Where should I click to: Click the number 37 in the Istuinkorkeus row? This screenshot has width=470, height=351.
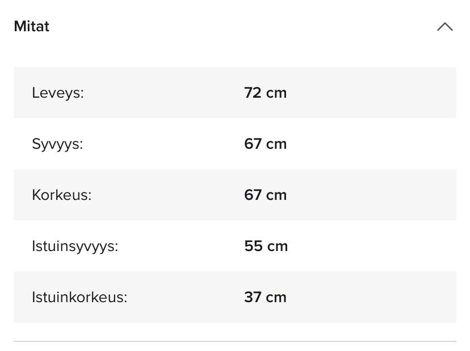point(253,297)
